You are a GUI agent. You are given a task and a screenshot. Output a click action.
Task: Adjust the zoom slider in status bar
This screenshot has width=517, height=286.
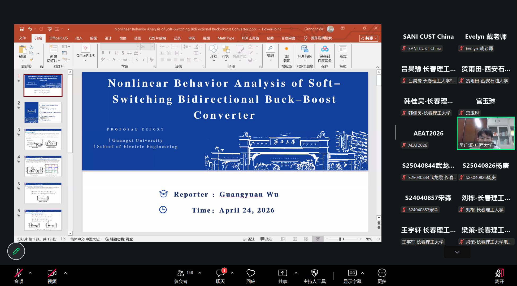pos(340,239)
